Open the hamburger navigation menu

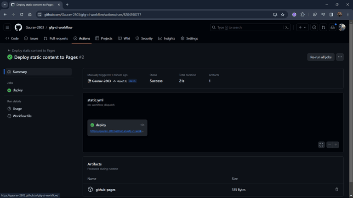pyautogui.click(x=7, y=27)
